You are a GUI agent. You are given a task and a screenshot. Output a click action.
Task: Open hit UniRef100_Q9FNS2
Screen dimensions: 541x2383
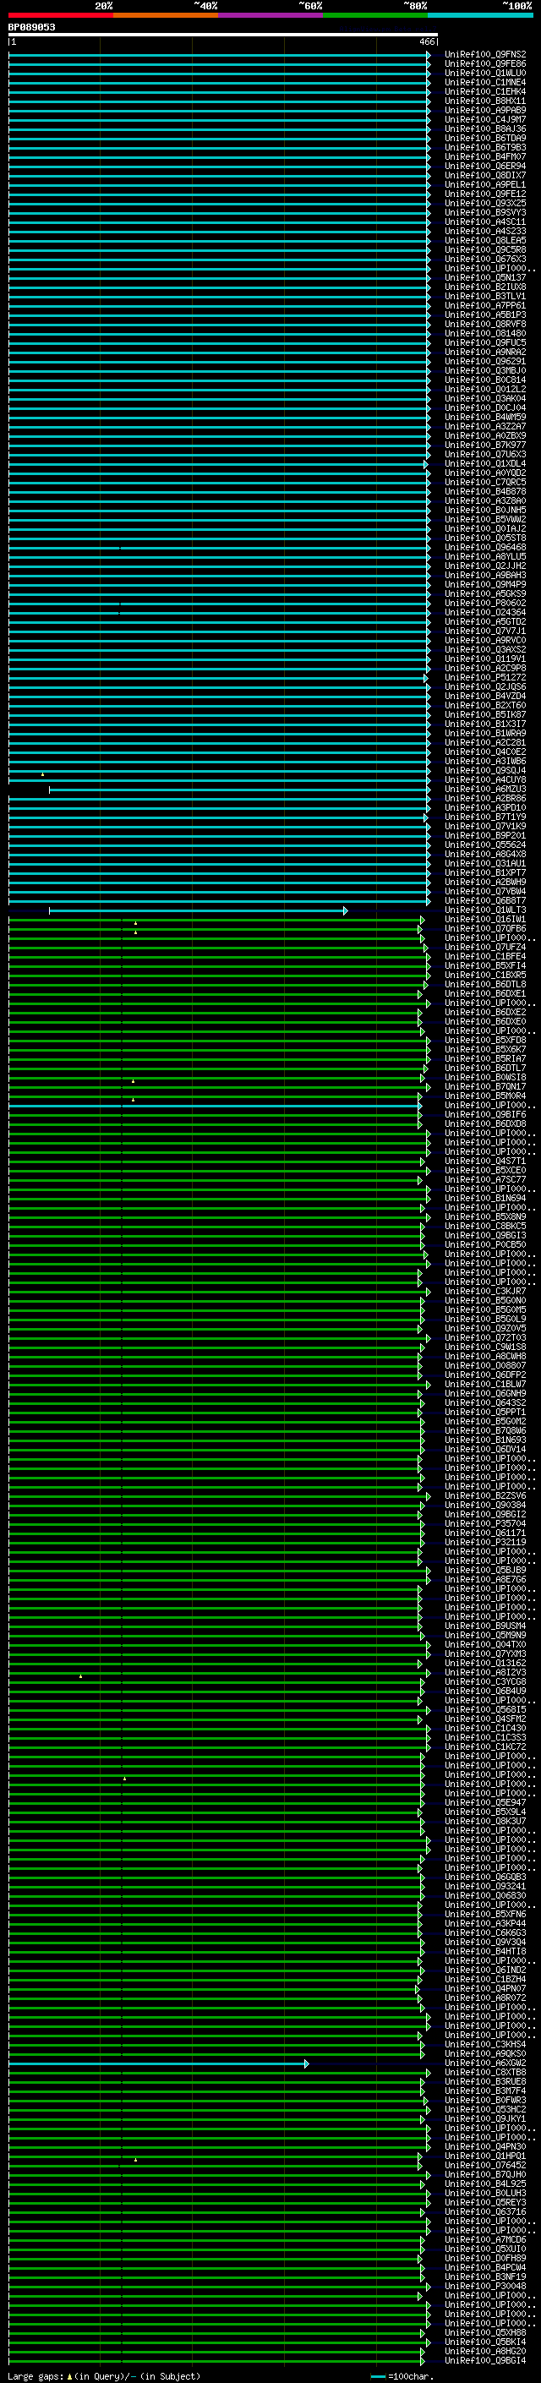[x=484, y=55]
